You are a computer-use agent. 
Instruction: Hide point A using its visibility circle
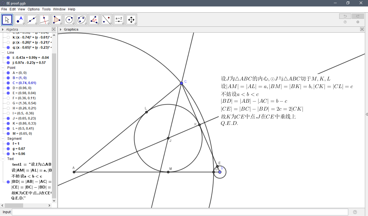[x=8, y=73]
